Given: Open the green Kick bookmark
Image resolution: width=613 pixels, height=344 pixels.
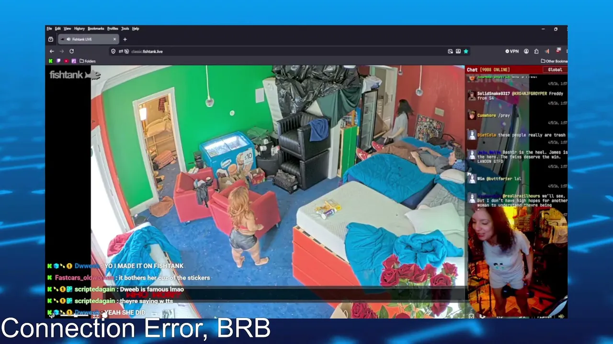Looking at the screenshot, I should pyautogui.click(x=51, y=61).
